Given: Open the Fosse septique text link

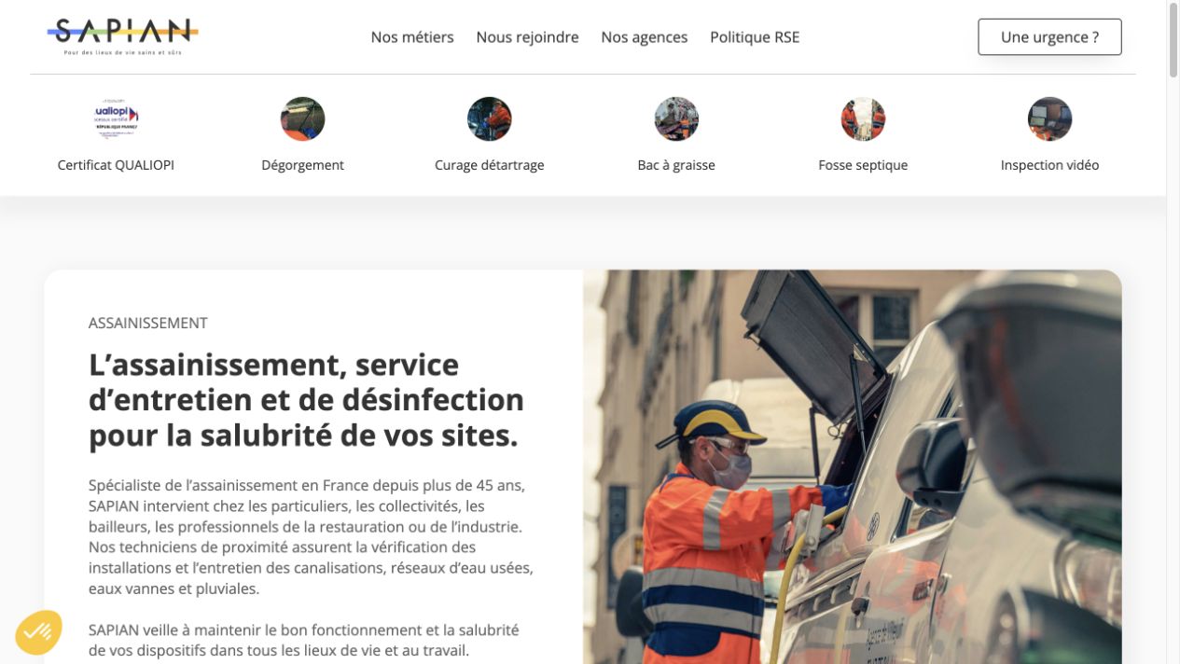Looking at the screenshot, I should (x=863, y=165).
